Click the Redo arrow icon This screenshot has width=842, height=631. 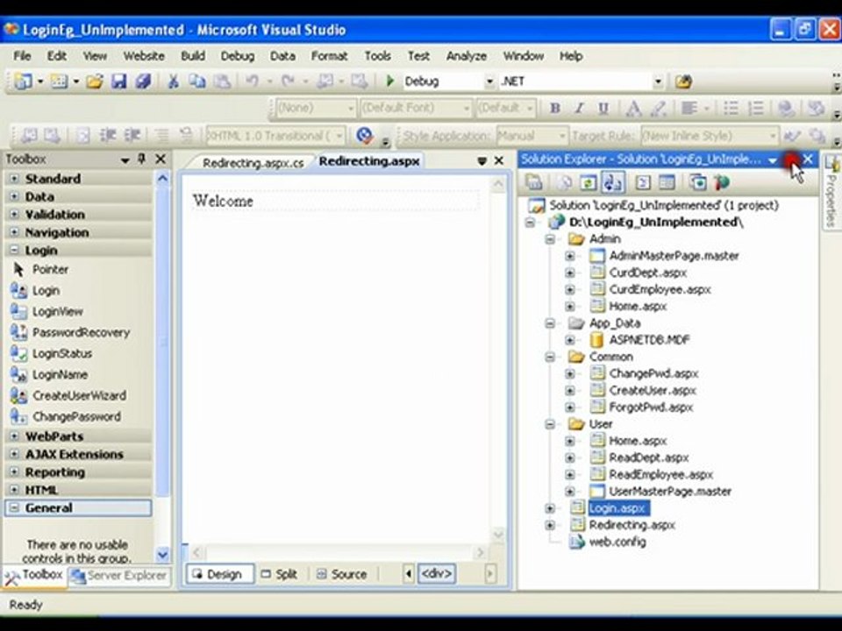(289, 82)
